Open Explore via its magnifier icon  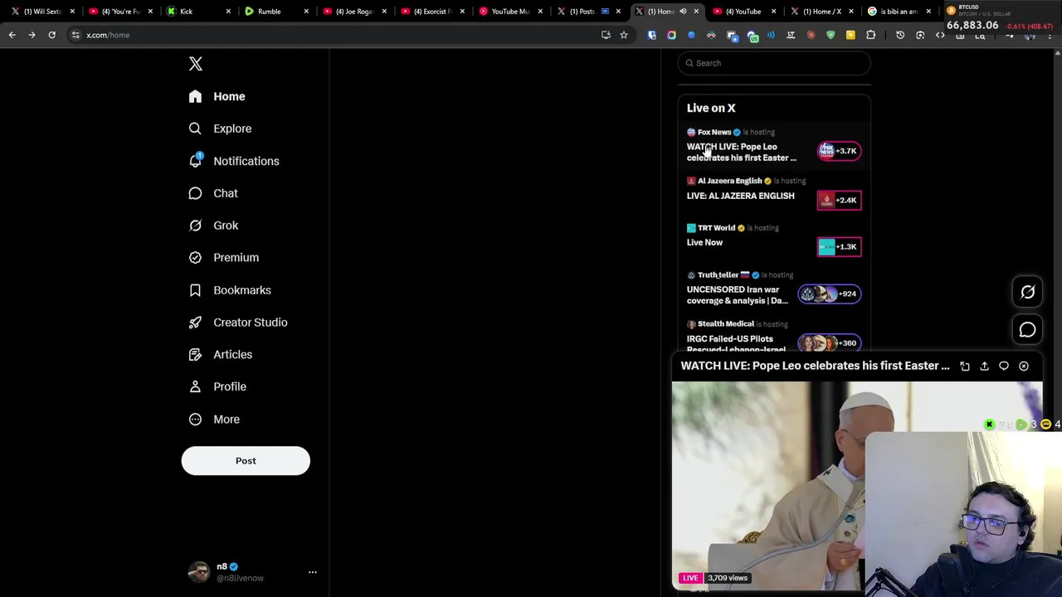pos(195,129)
